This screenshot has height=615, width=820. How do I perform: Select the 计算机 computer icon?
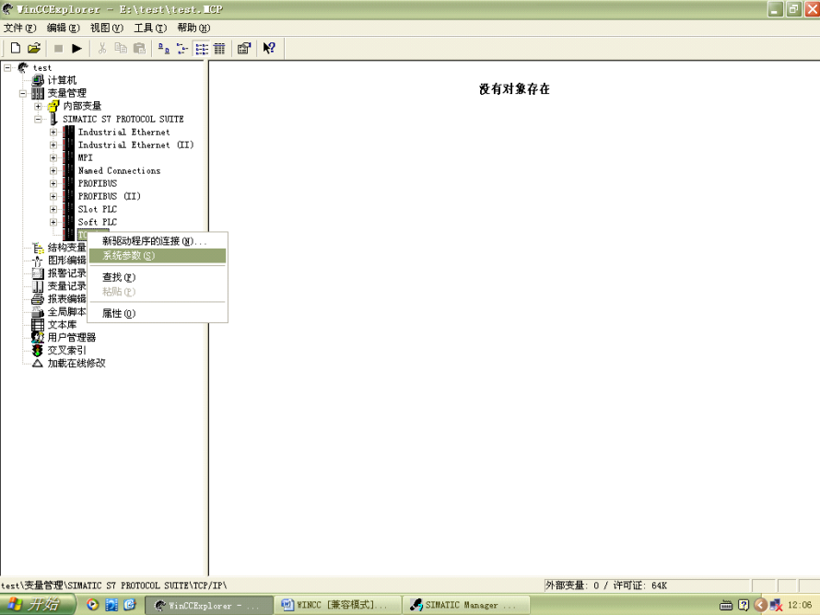(x=38, y=80)
